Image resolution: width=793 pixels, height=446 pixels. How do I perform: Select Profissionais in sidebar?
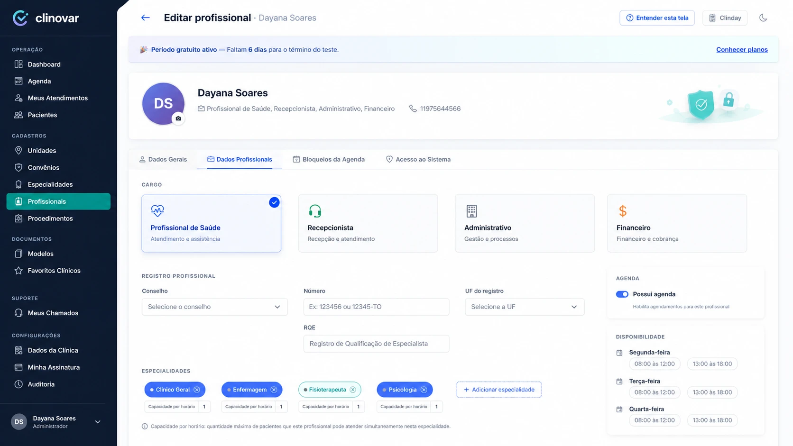(58, 201)
